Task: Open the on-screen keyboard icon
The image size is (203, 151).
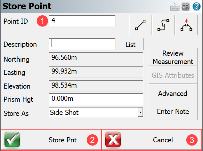Action: click(x=175, y=6)
